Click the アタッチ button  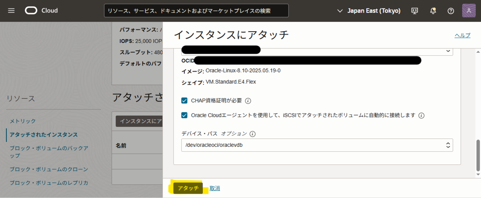click(188, 188)
